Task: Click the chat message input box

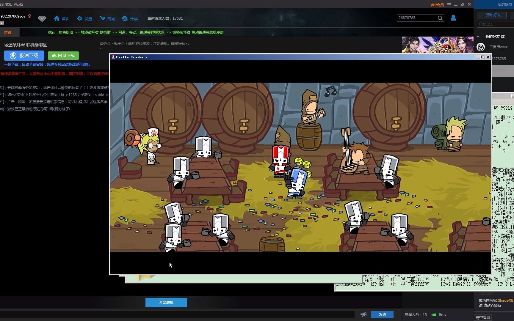Action: [x=177, y=314]
